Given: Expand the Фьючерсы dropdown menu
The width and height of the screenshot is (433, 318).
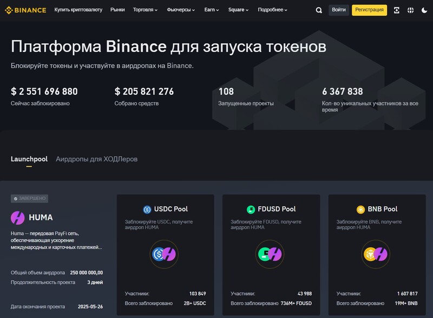Looking at the screenshot, I should (181, 10).
